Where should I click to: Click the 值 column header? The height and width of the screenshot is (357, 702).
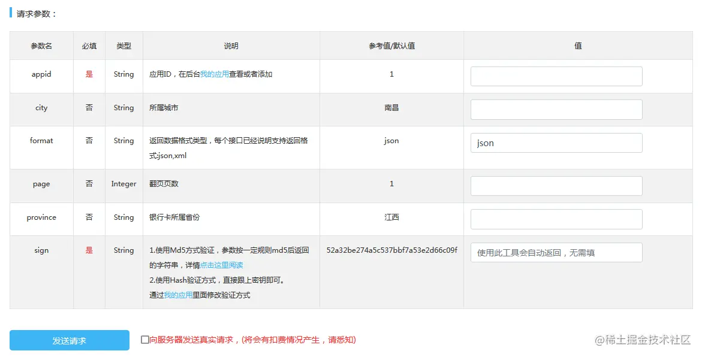pyautogui.click(x=578, y=46)
